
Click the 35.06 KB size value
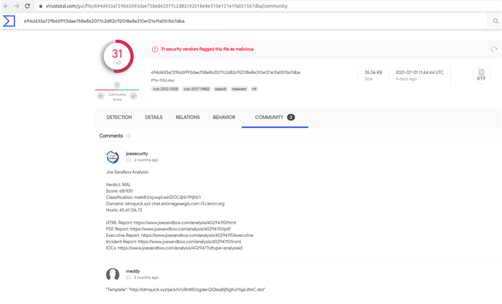(373, 73)
